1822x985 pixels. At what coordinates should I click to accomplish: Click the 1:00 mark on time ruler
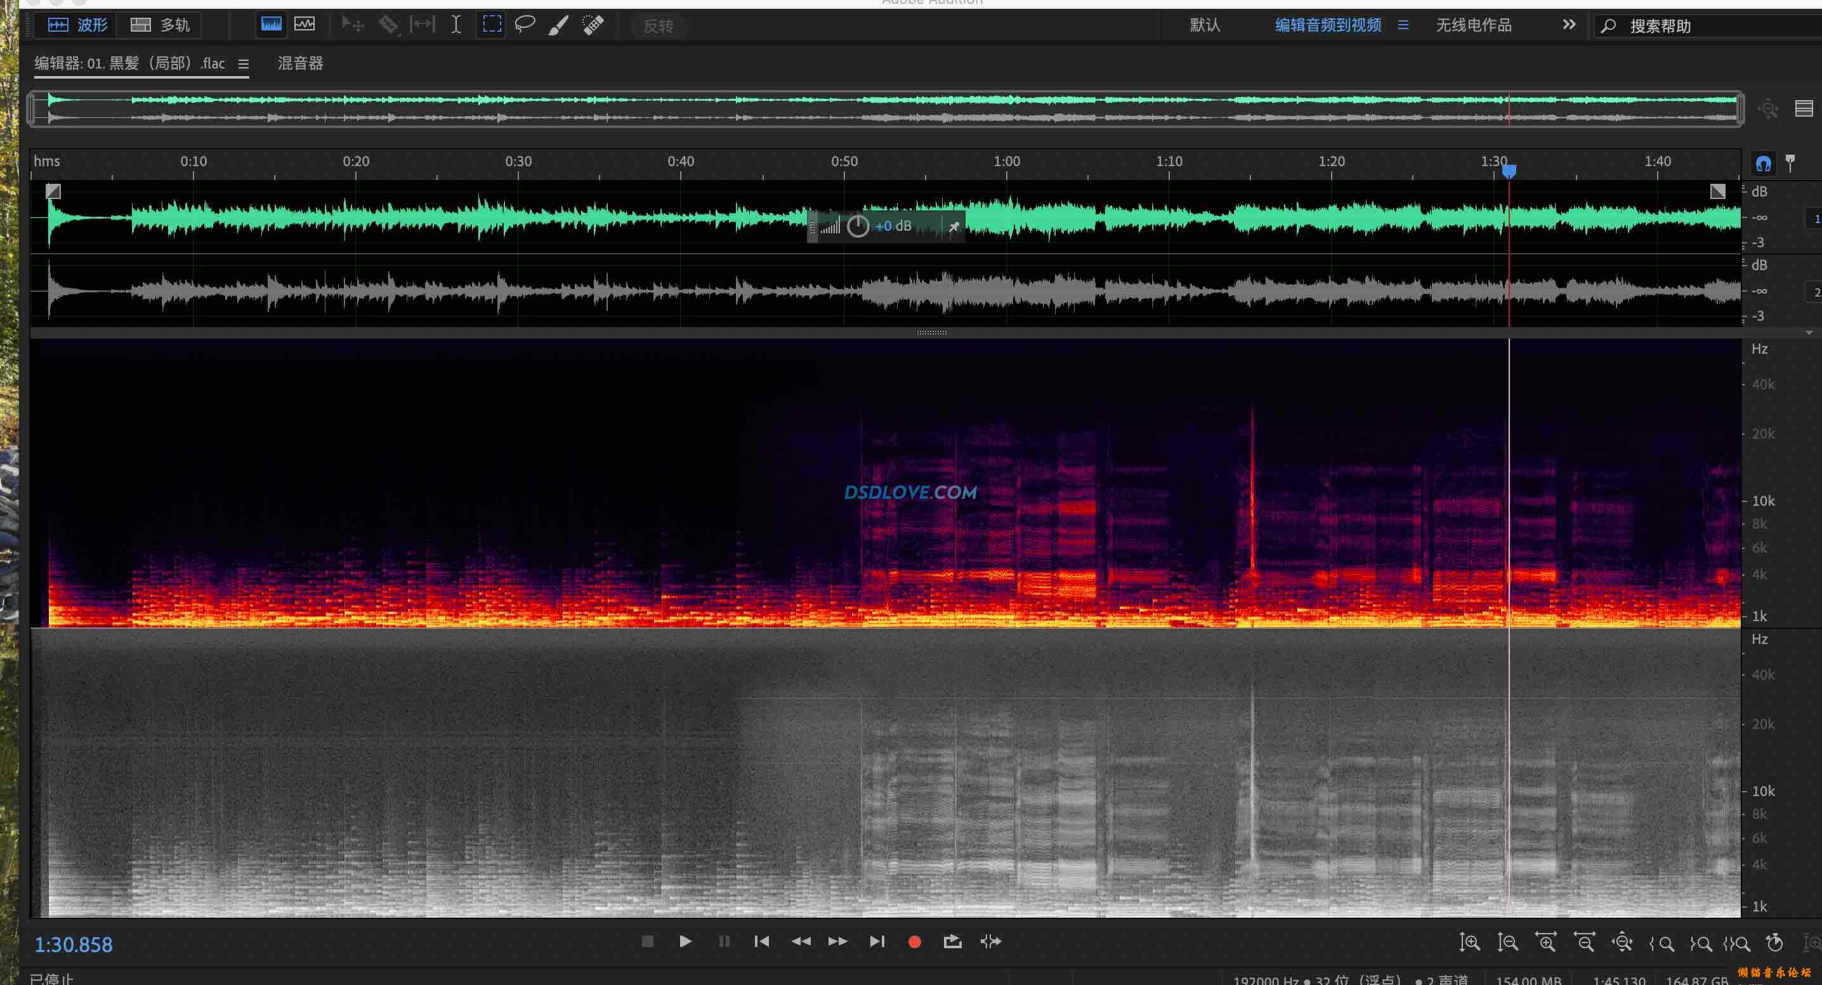[1007, 161]
